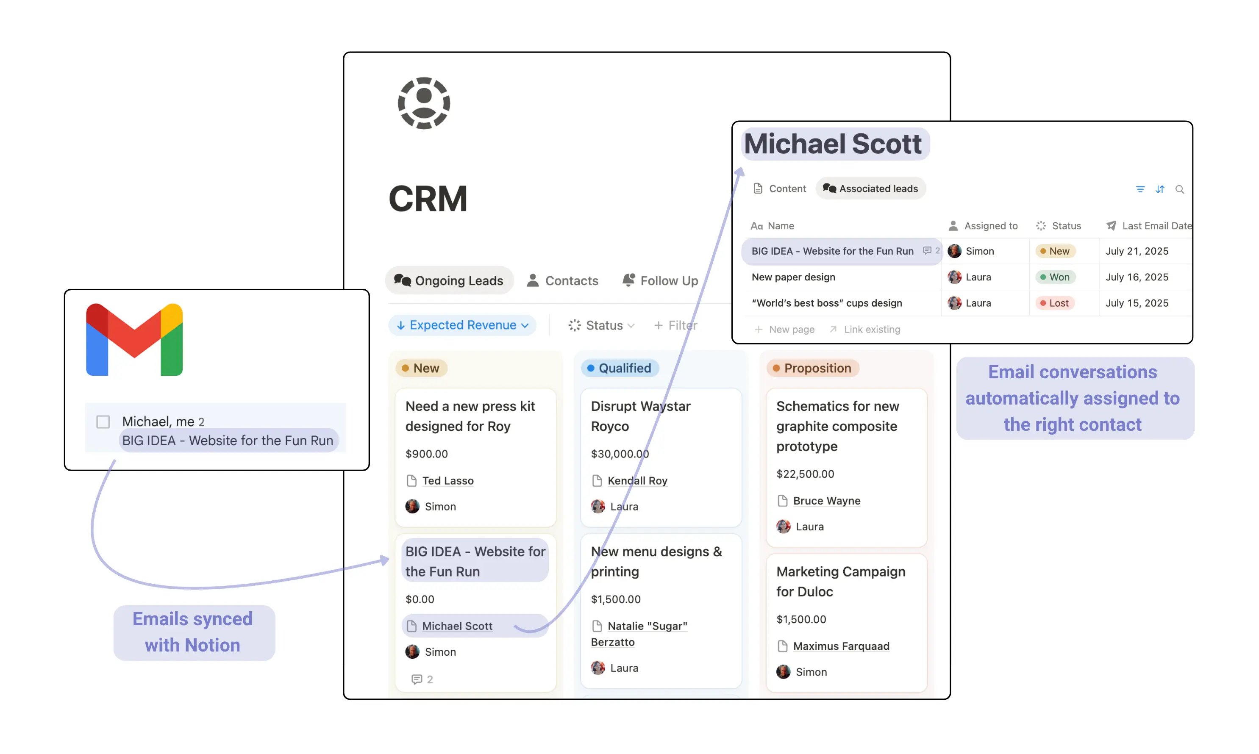Viewport: 1259px width, 754px height.
Task: Check the Michael, me email checkbox
Action: [x=103, y=422]
